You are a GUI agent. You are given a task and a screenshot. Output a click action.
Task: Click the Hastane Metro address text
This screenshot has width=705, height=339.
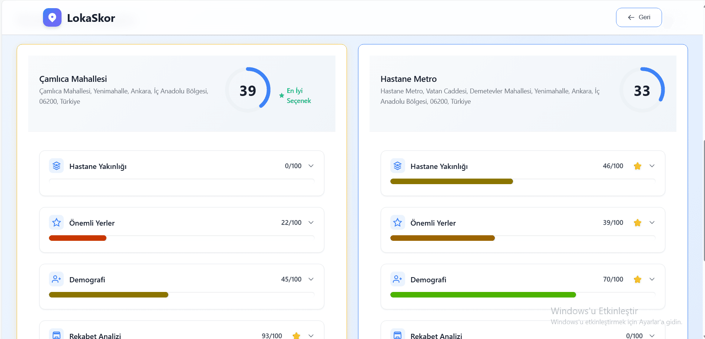coord(490,96)
